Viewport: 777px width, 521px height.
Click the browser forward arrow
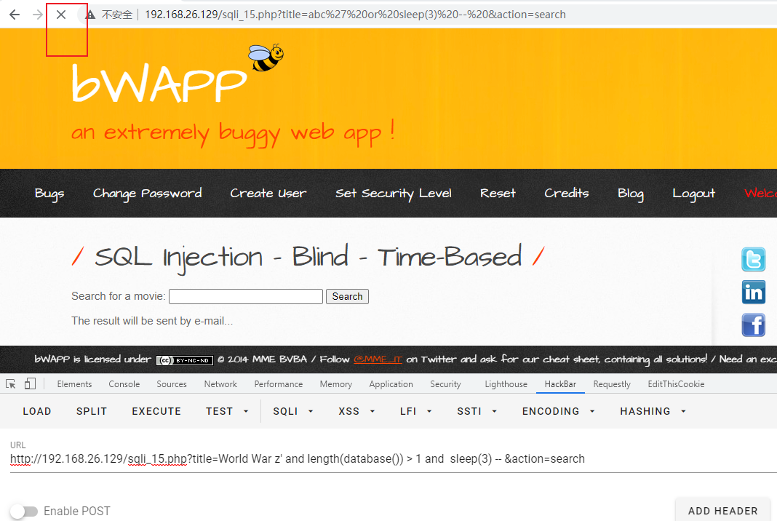[x=38, y=15]
